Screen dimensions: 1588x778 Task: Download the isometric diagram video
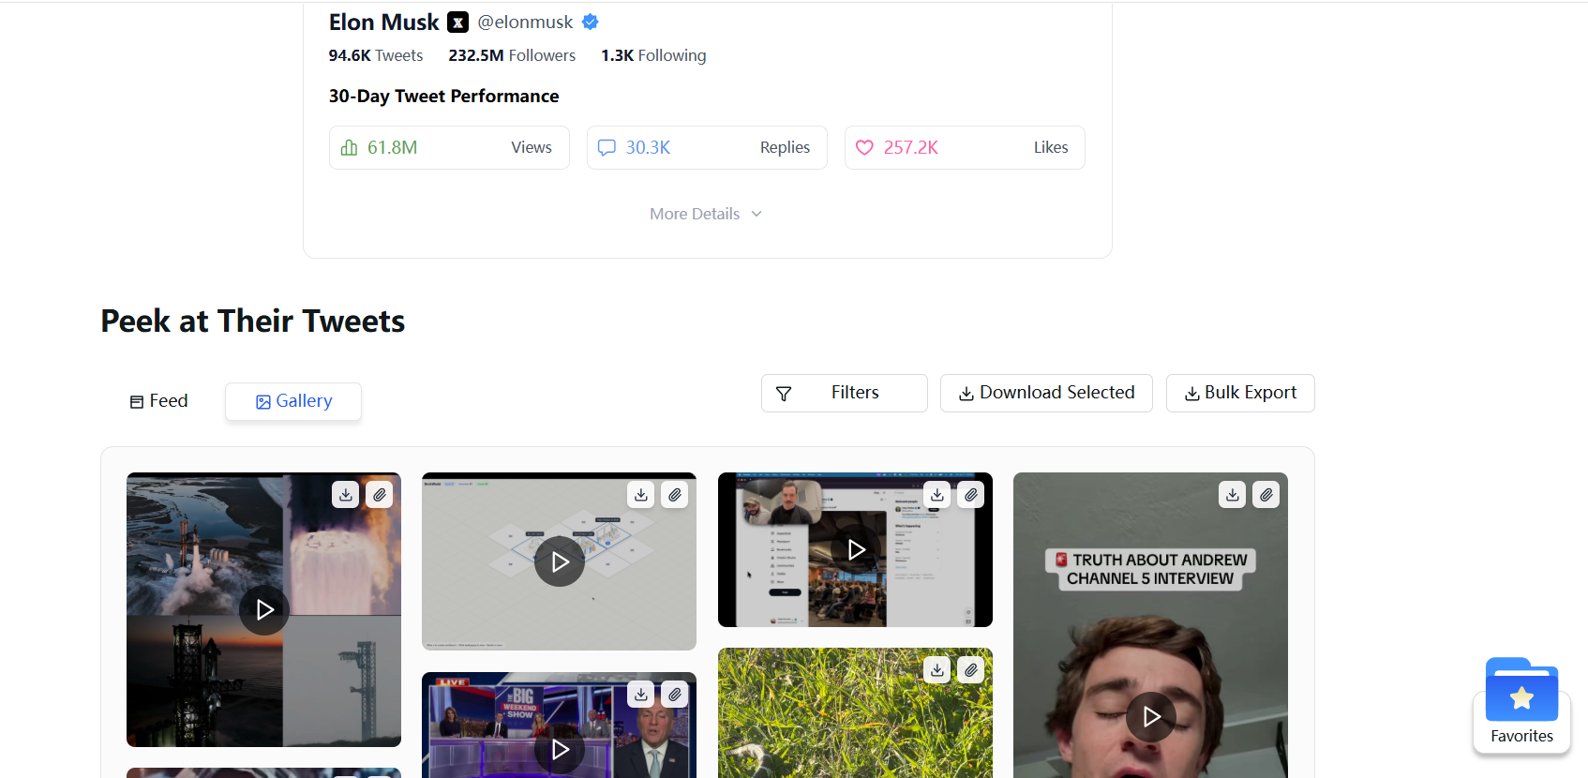(x=641, y=495)
